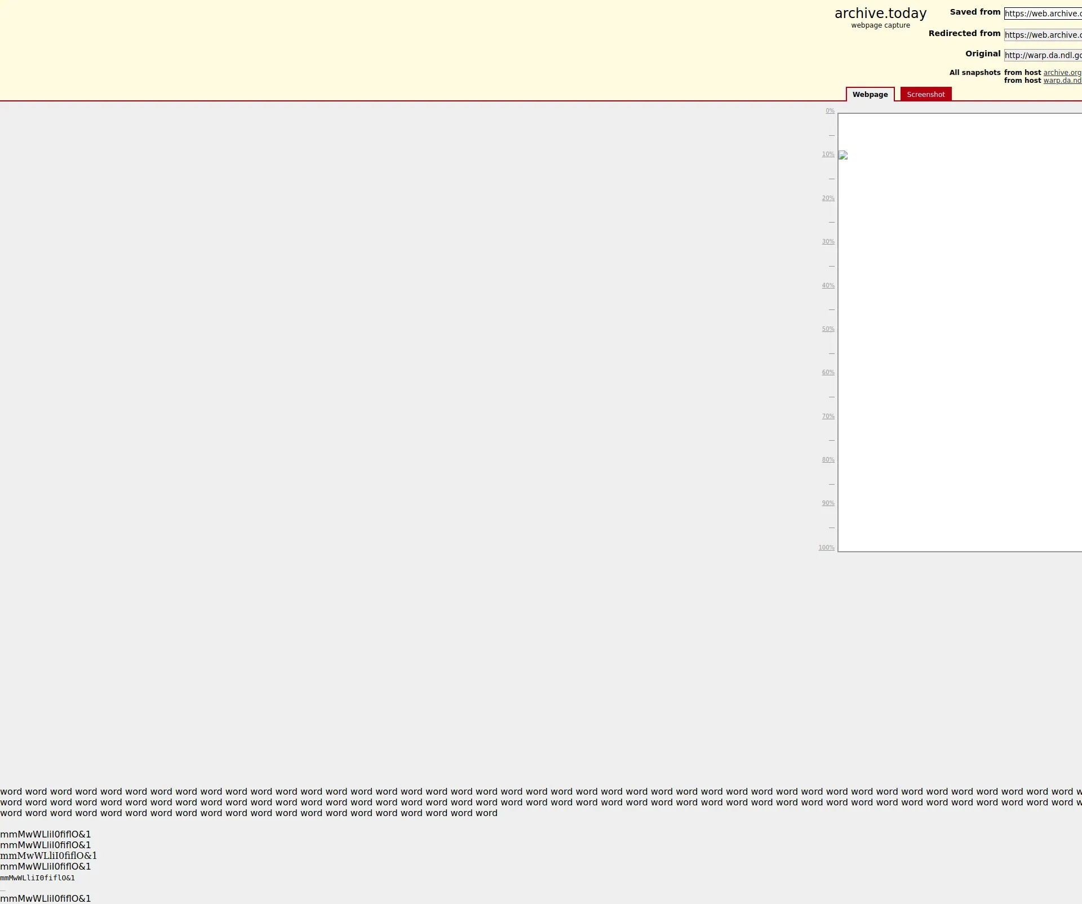Select the Webpage tab
This screenshot has height=904, width=1082.
click(x=870, y=95)
